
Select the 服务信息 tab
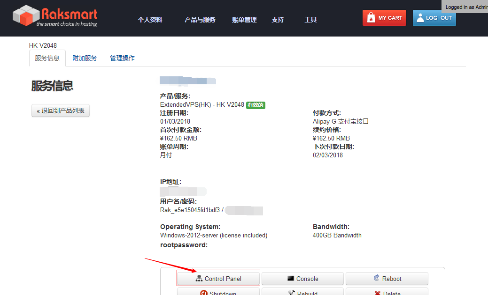47,59
